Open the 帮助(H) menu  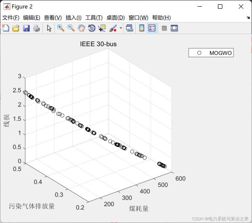pyautogui.click(x=161, y=18)
